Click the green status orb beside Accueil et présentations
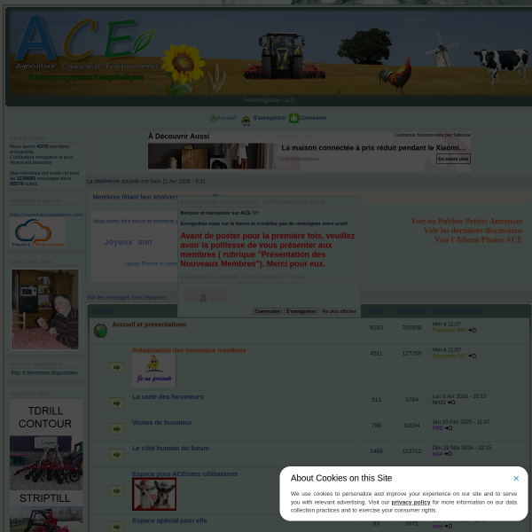 tap(100, 331)
